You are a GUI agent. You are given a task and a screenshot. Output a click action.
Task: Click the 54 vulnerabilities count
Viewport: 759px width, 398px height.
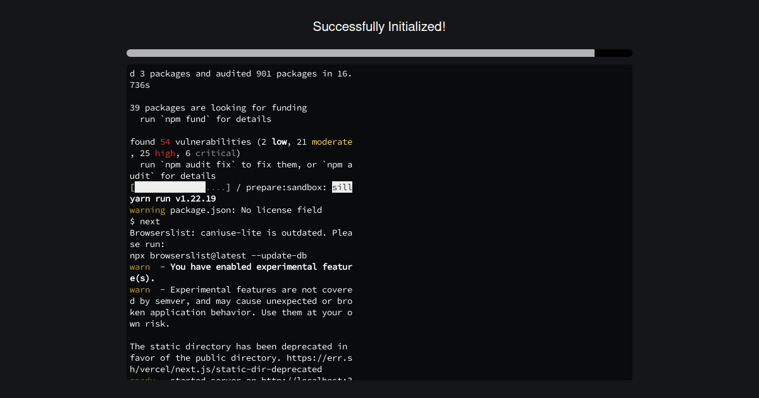[x=165, y=142]
